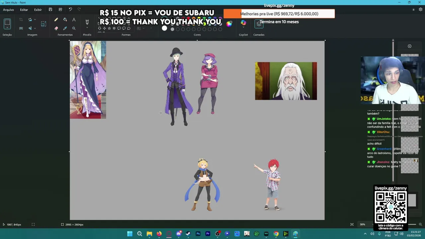The width and height of the screenshot is (425, 239).
Task: Expand the Rotate dropdown arrow
Action: coord(35,20)
